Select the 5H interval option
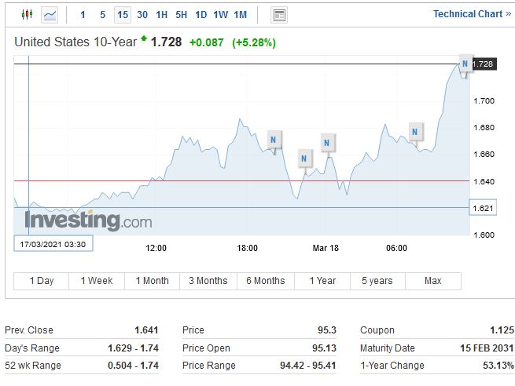515x386 pixels. [x=181, y=15]
